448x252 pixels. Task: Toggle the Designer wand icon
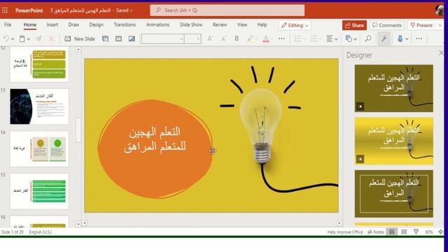[384, 38]
